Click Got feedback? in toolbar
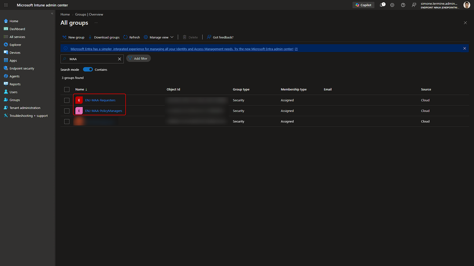474x266 pixels. point(220,37)
